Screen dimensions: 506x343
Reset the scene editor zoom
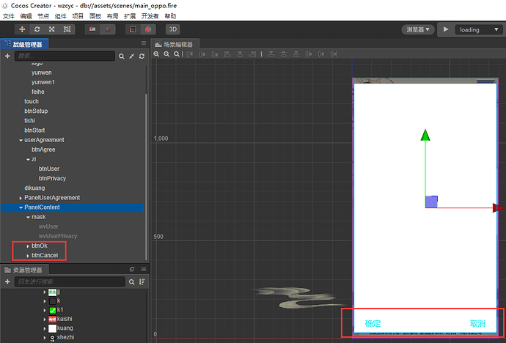click(177, 54)
